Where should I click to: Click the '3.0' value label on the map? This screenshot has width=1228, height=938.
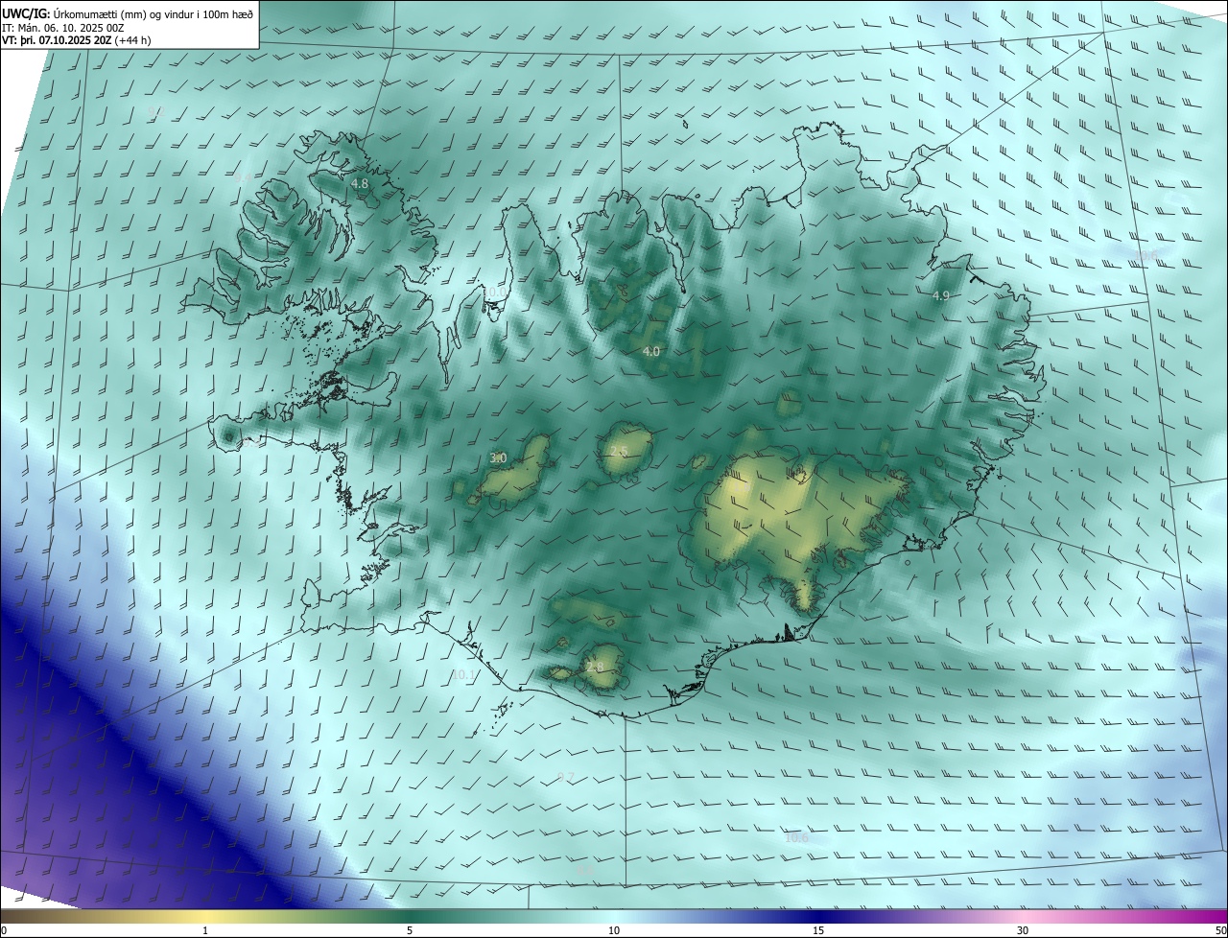498,458
